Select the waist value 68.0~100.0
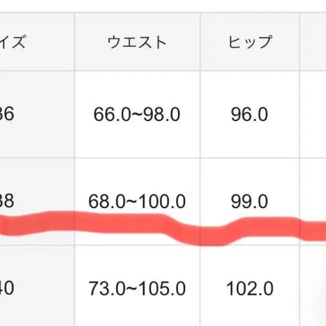The image size is (326, 326). coord(137,201)
